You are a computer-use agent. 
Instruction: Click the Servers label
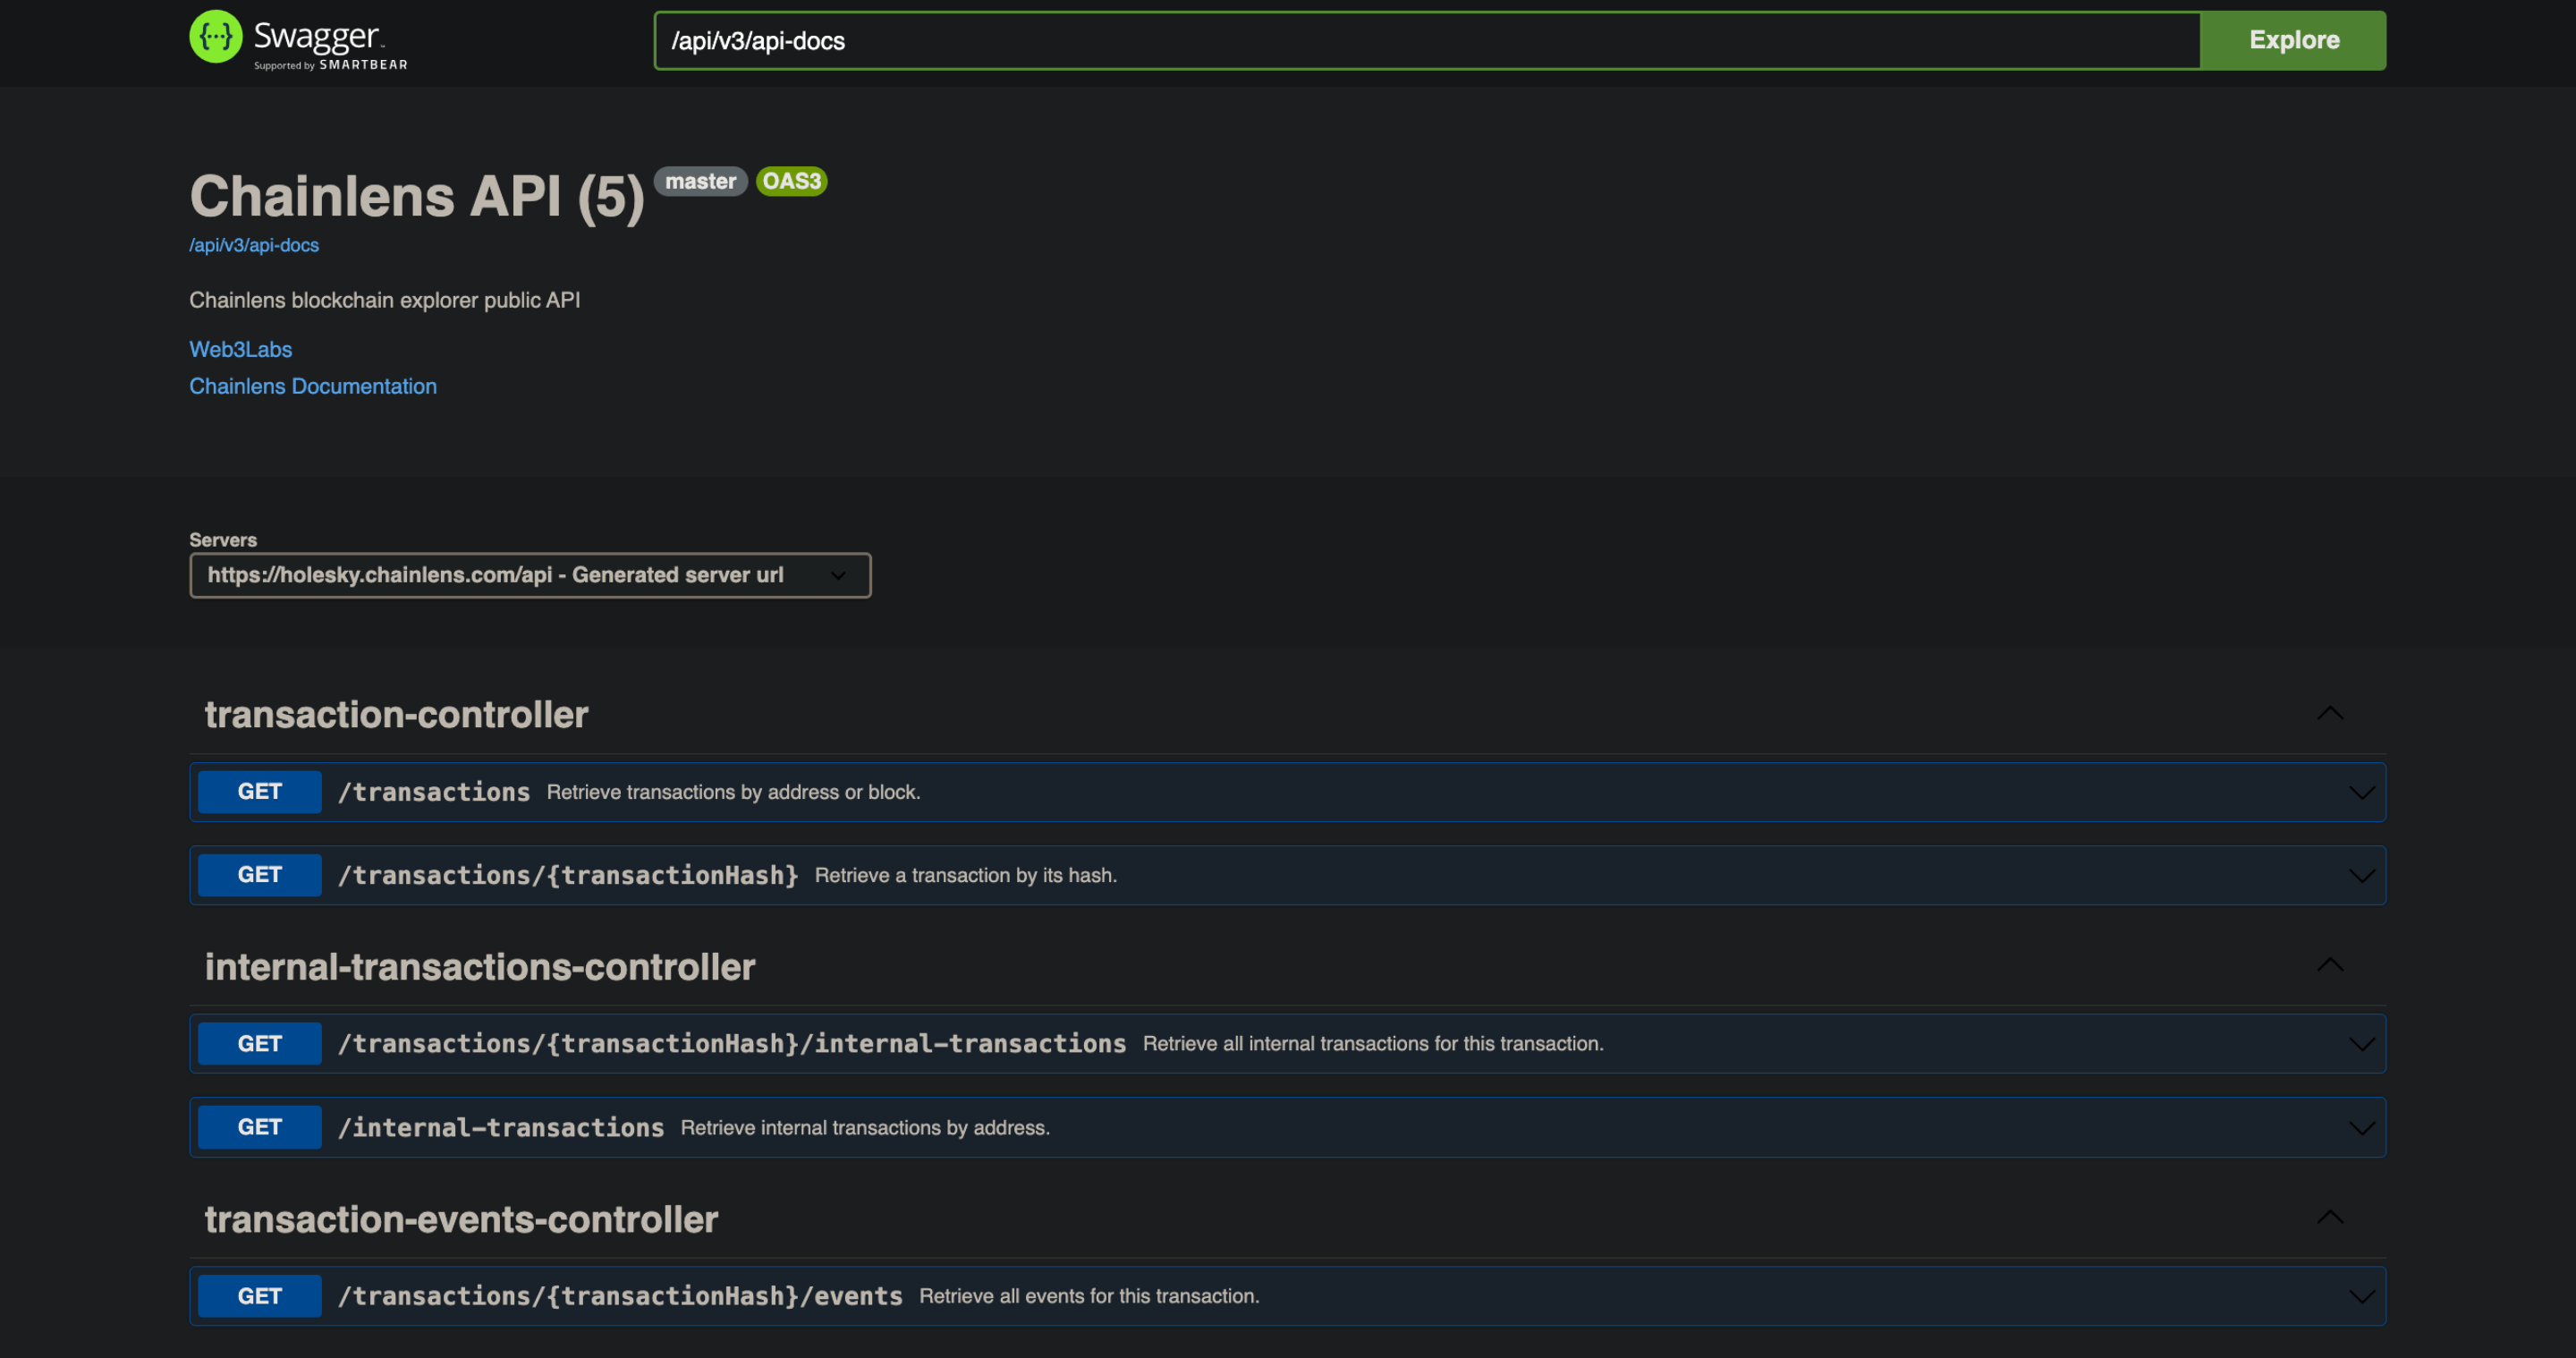tap(223, 540)
